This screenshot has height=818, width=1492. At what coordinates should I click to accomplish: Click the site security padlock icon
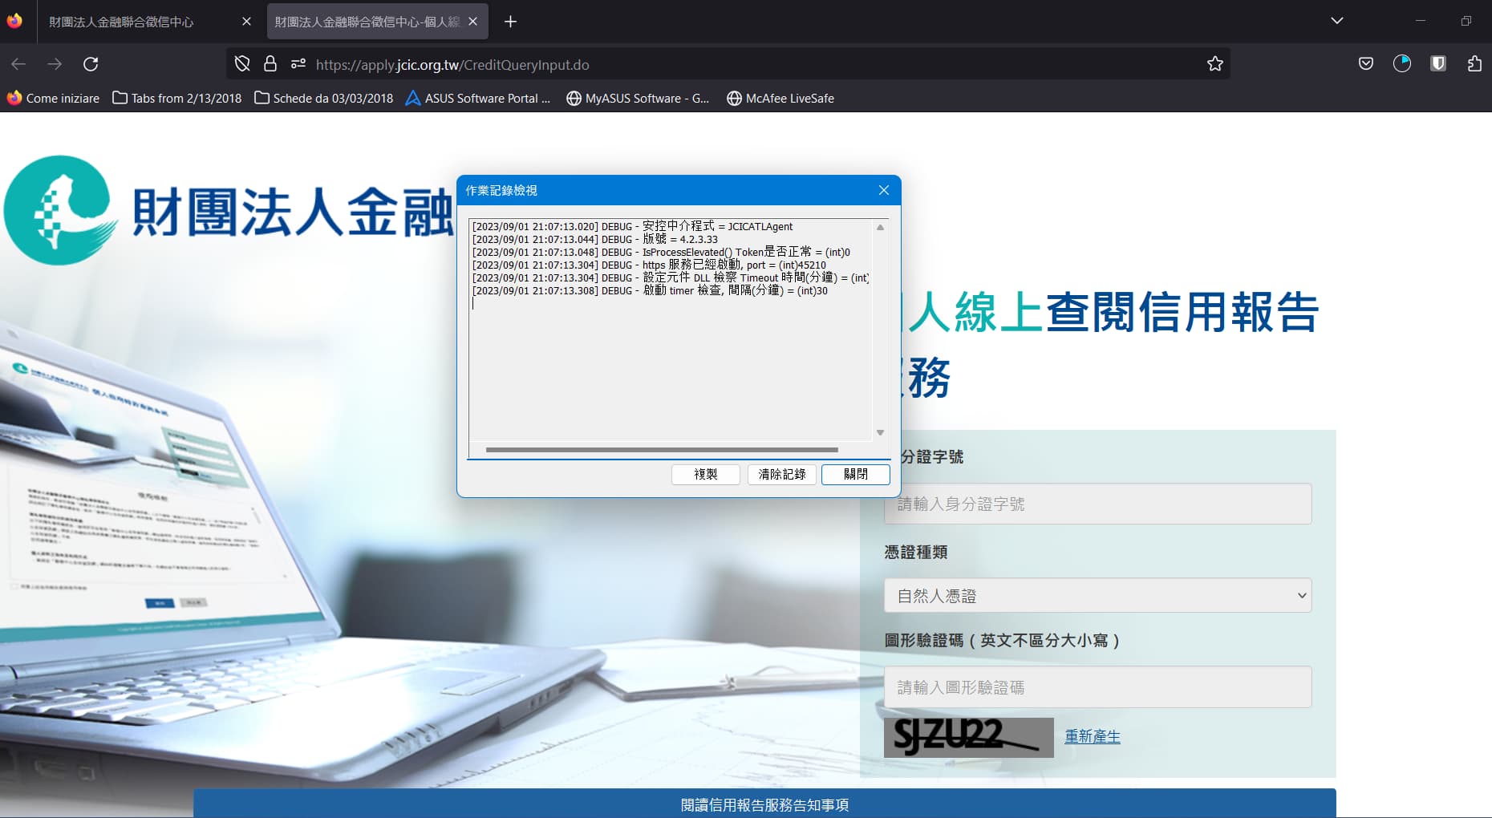[x=270, y=64]
